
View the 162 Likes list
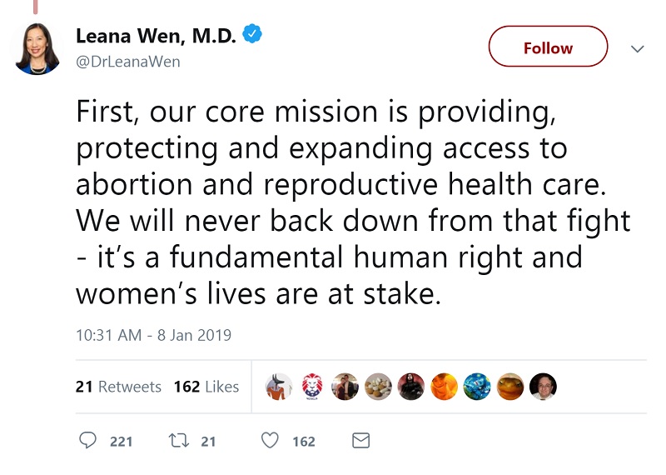[206, 387]
